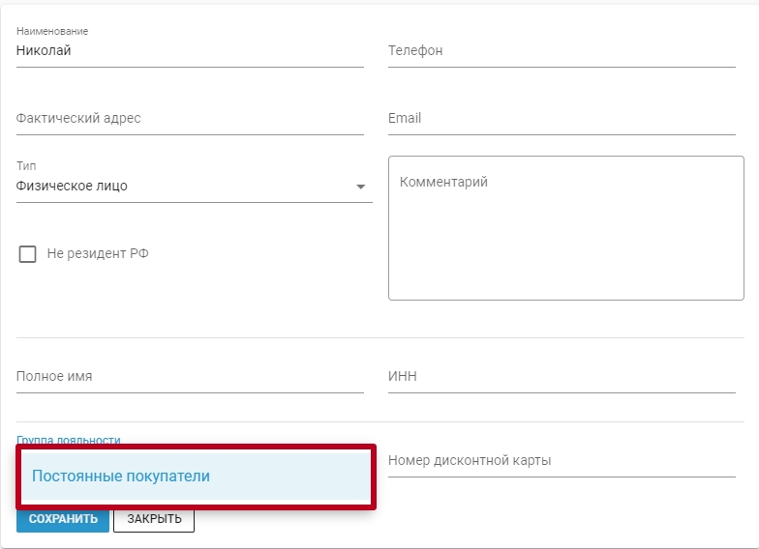Click the Тип field label
This screenshot has width=759, height=549.
tap(26, 166)
